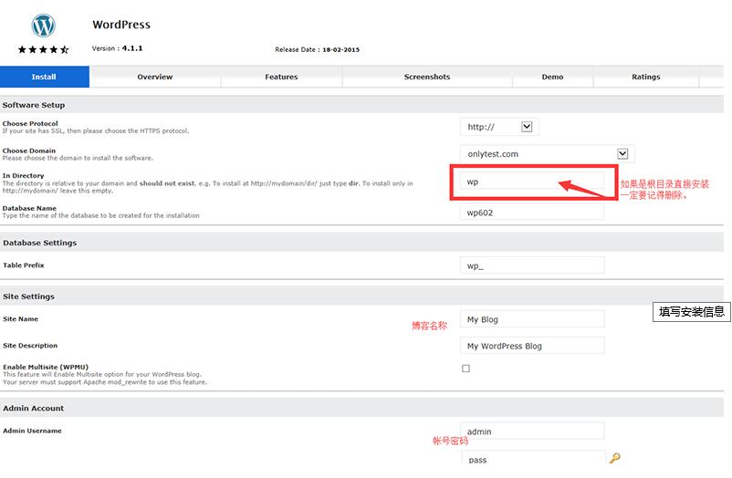Edit the Site Name field My Blog
The image size is (732, 478).
(x=532, y=319)
